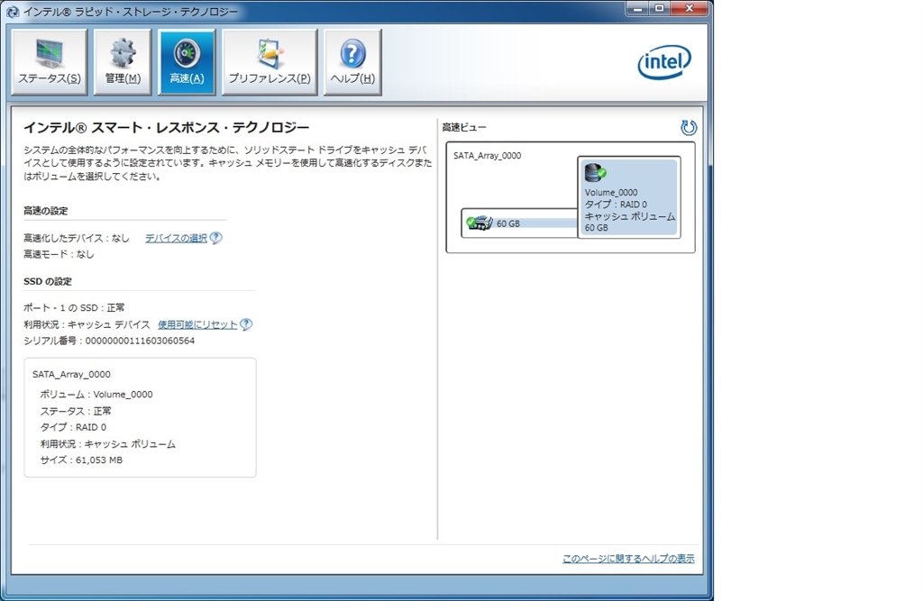The width and height of the screenshot is (923, 601).
Task: Click the サイズ：61,053 MB text
Action: [x=81, y=460]
